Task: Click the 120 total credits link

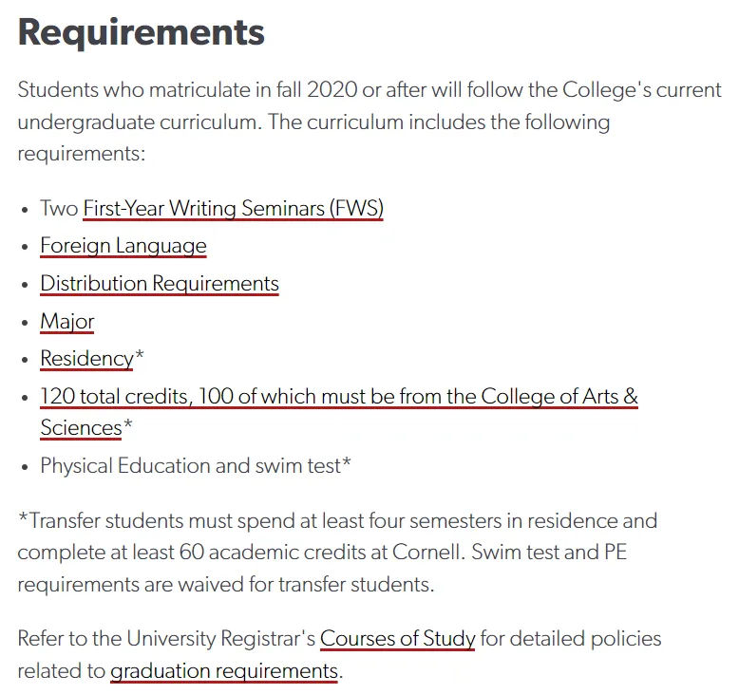Action: [338, 397]
